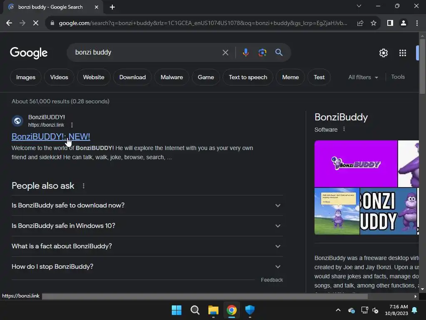The width and height of the screenshot is (426, 320).
Task: Bookmark this tab with the star icon
Action: [374, 23]
